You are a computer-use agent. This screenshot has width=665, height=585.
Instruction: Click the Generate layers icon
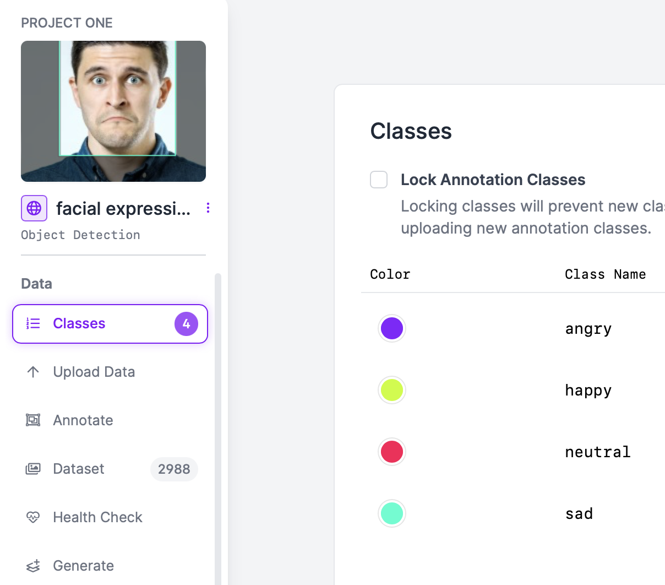(x=33, y=566)
